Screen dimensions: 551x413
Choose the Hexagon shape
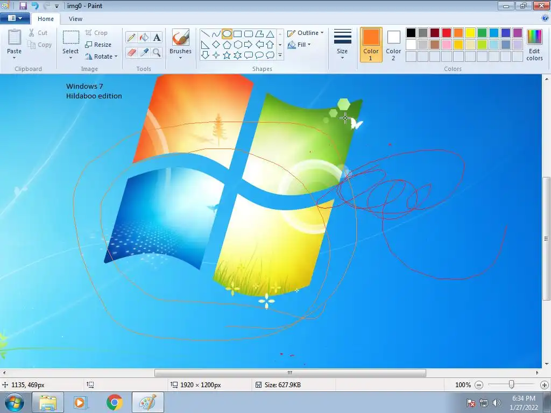[237, 45]
